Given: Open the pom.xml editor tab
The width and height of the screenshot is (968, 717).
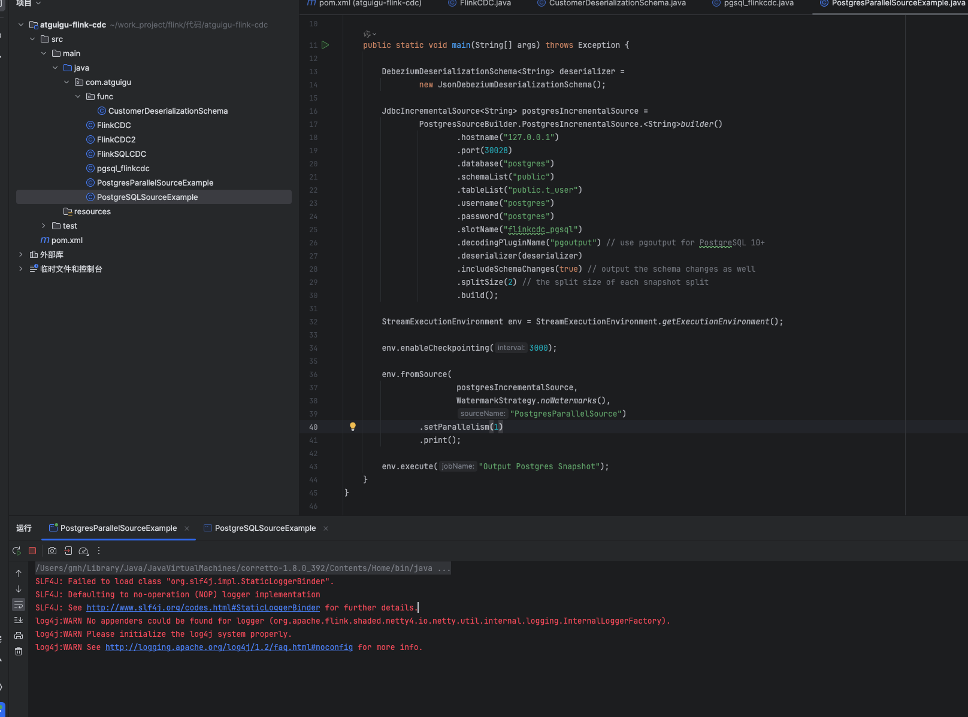Looking at the screenshot, I should click(364, 4).
